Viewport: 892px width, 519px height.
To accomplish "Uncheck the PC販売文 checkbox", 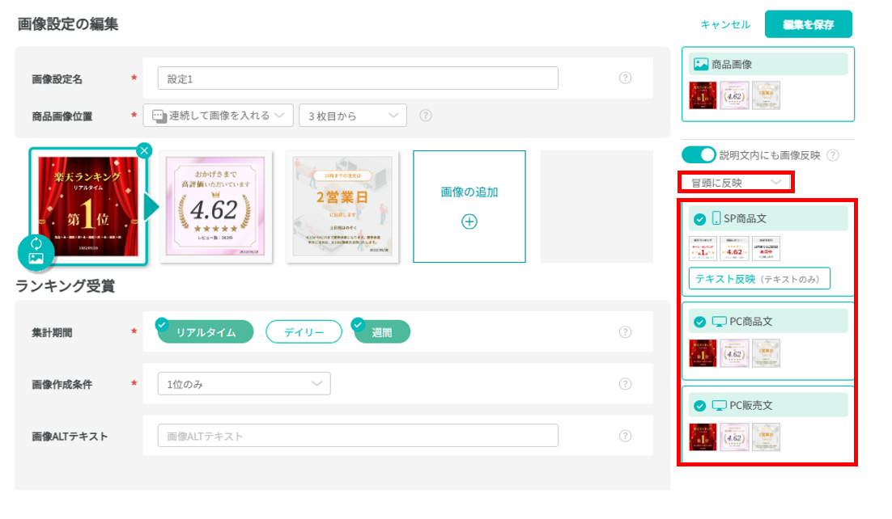I will 699,406.
